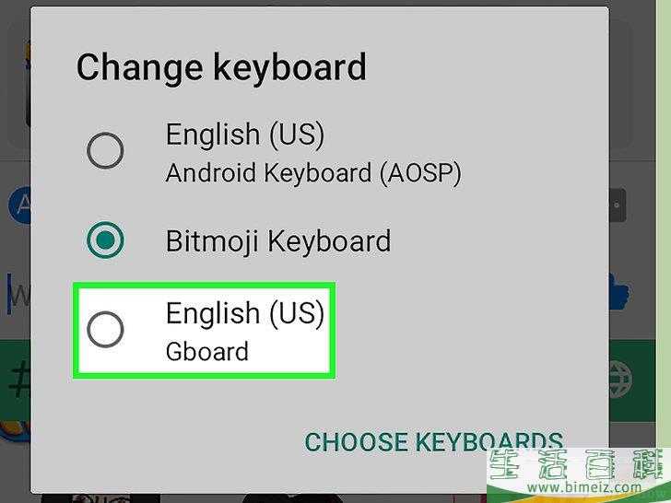The width and height of the screenshot is (671, 503).
Task: Select the Bitmoji Keyboard radio button
Action: (105, 240)
